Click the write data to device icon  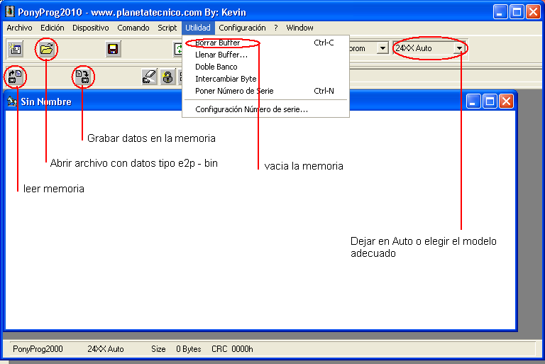83,77
